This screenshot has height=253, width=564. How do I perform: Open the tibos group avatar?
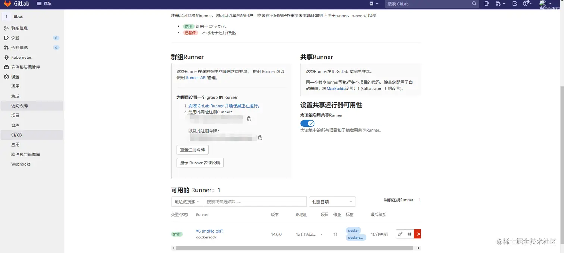pyautogui.click(x=6, y=16)
